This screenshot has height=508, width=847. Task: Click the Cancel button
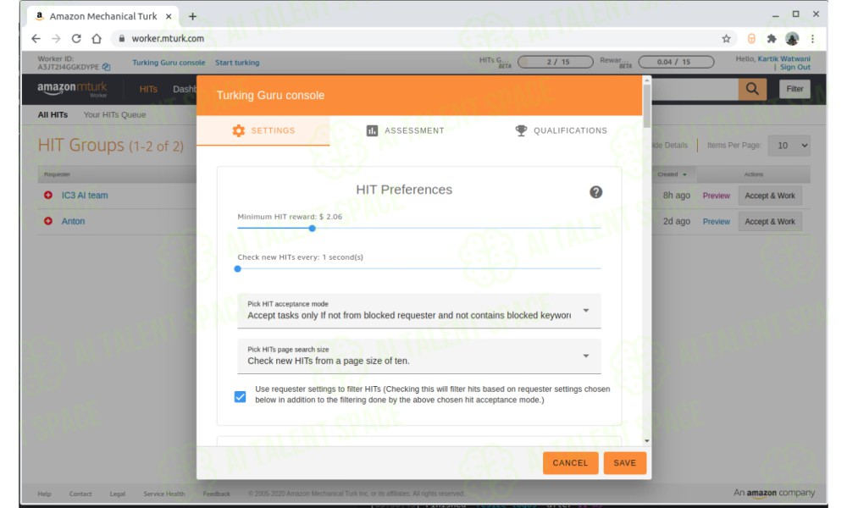point(570,463)
